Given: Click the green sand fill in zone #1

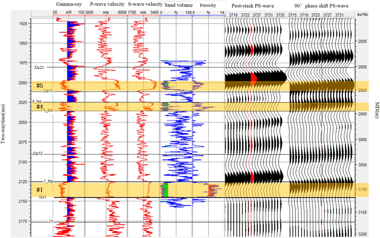Looking at the screenshot, I should point(164,189).
